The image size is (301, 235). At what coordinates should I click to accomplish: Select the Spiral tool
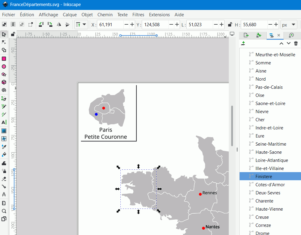(x=4, y=90)
